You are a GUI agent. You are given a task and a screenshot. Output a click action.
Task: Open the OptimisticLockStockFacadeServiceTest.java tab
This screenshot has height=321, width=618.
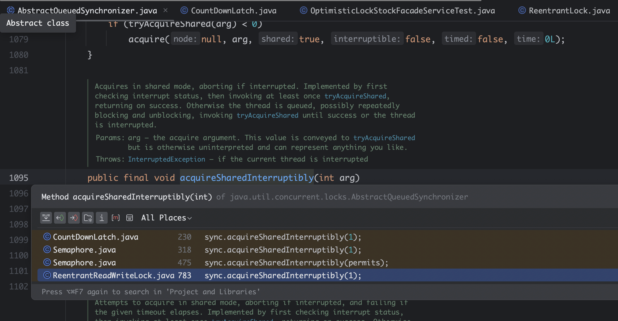point(402,11)
